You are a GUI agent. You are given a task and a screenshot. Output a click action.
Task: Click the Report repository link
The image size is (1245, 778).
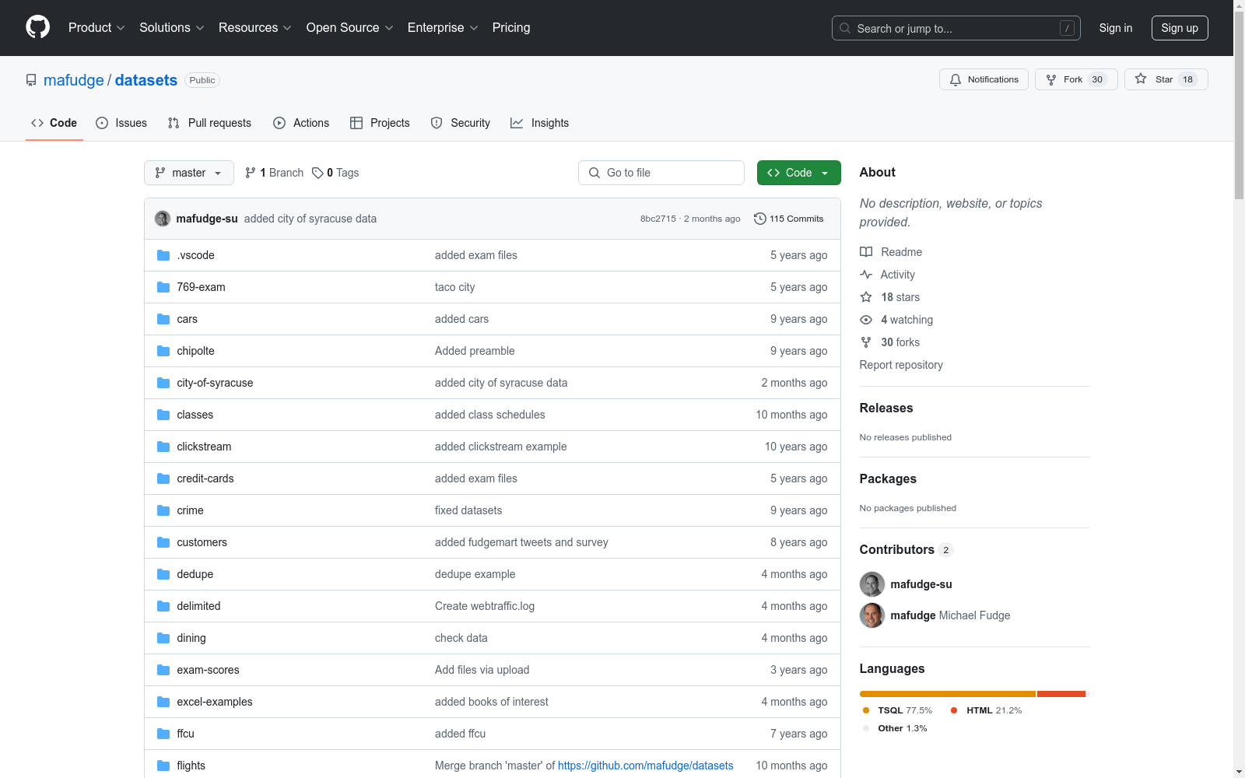tap(901, 365)
